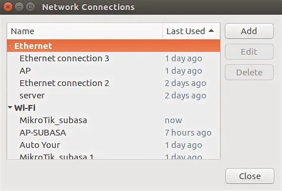Click the Add button
Screen dimensions: 282x191
point(249,31)
